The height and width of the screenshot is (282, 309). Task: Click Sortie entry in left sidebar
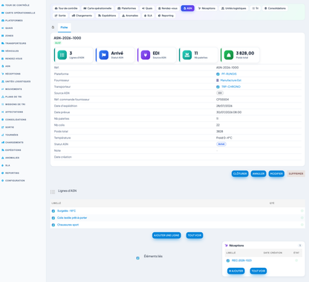coord(7,127)
